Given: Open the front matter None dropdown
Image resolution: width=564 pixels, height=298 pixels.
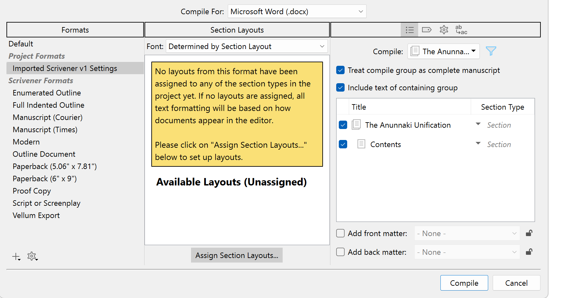Looking at the screenshot, I should [467, 233].
